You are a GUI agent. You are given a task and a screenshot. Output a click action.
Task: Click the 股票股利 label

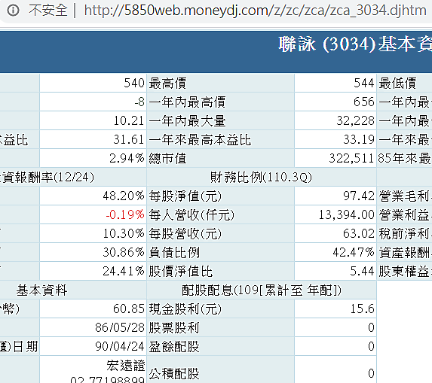(x=174, y=328)
